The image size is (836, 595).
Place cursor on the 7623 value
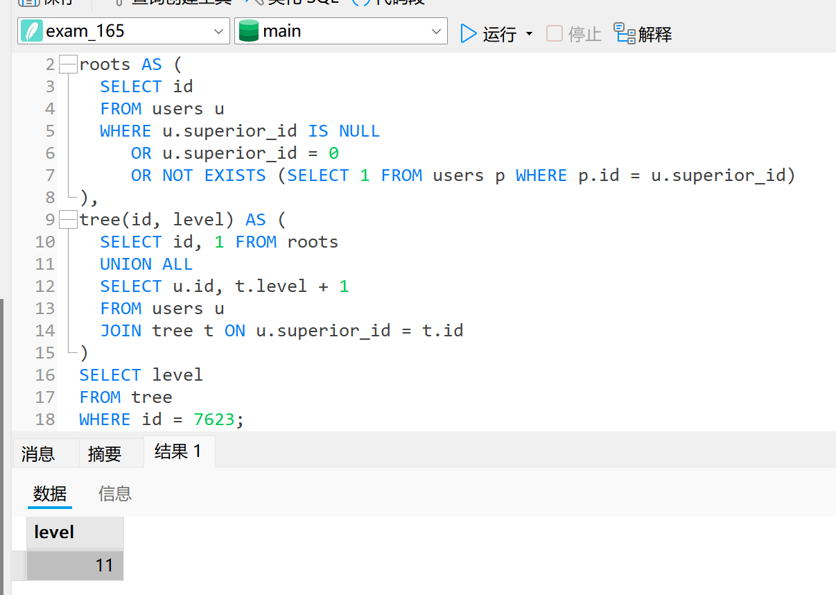pyautogui.click(x=214, y=420)
